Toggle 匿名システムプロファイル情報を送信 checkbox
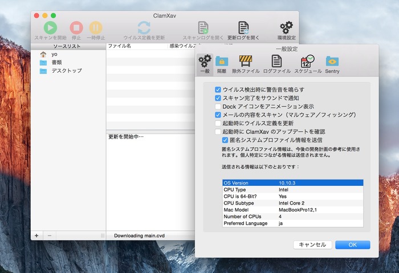This screenshot has height=273, width=399. 225,140
